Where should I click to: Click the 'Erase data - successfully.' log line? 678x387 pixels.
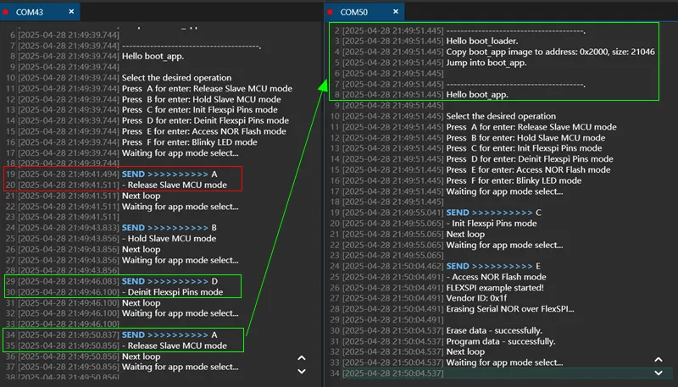coord(494,330)
